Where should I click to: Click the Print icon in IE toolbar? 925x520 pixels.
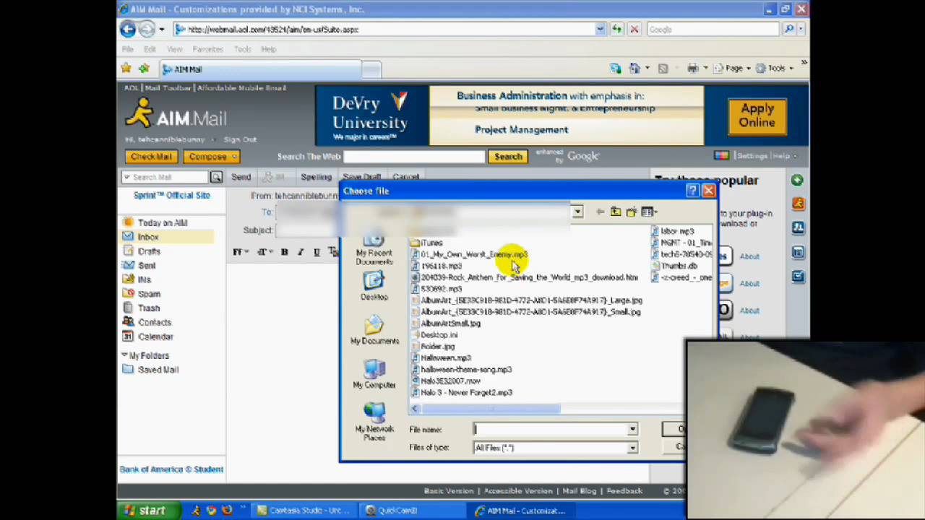[693, 68]
